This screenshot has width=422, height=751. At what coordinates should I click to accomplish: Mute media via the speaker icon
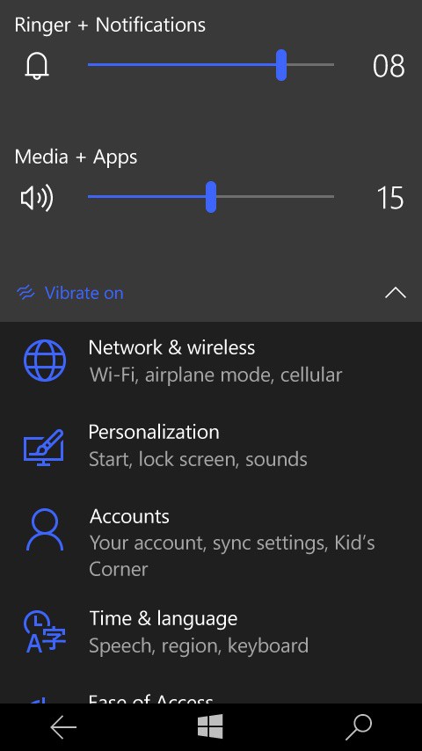pyautogui.click(x=37, y=197)
